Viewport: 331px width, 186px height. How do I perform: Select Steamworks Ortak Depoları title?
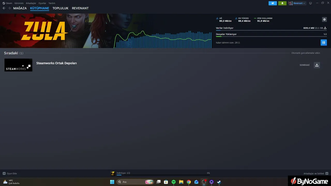click(x=56, y=63)
